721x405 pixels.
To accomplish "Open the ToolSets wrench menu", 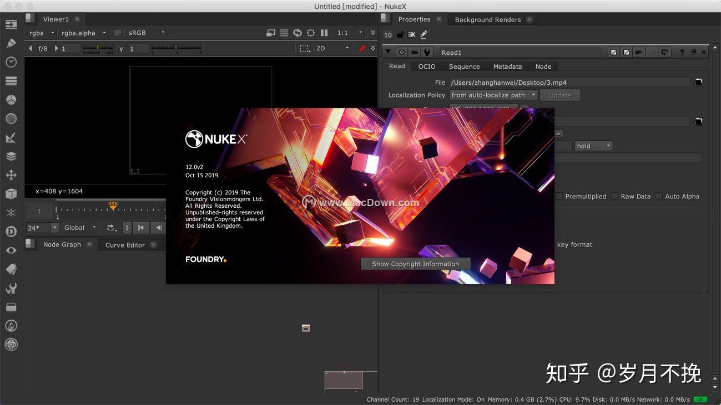I will pyautogui.click(x=11, y=288).
